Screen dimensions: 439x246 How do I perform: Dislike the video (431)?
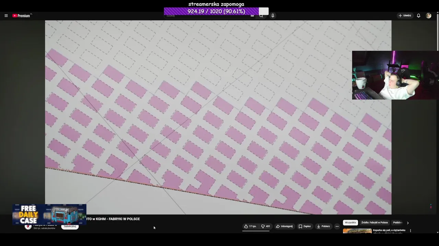click(265, 226)
